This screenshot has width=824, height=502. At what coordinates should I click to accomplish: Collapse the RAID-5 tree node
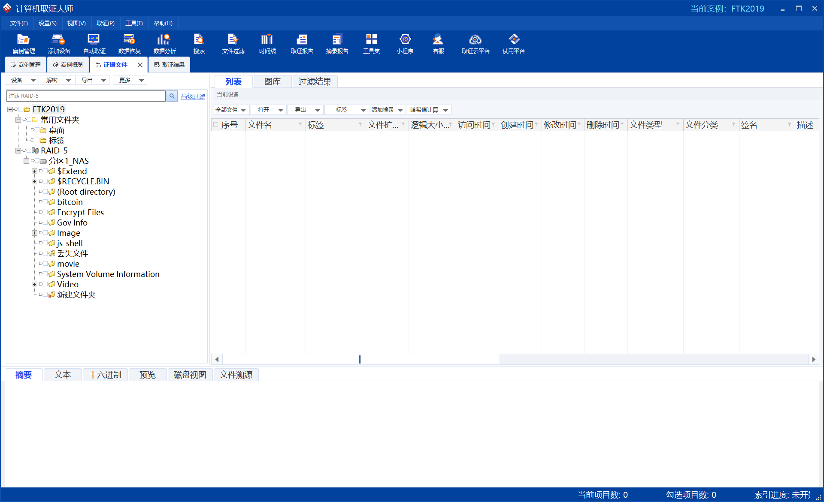(x=18, y=150)
